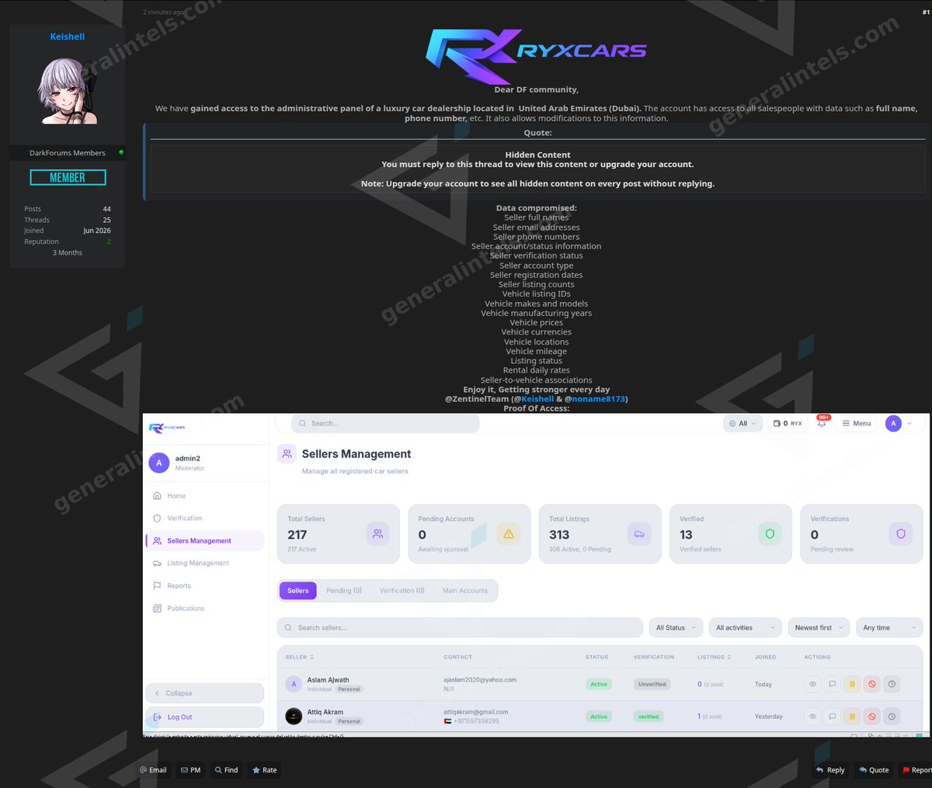Click the #1 post number link
Viewport: 932px width, 788px height.
(926, 12)
